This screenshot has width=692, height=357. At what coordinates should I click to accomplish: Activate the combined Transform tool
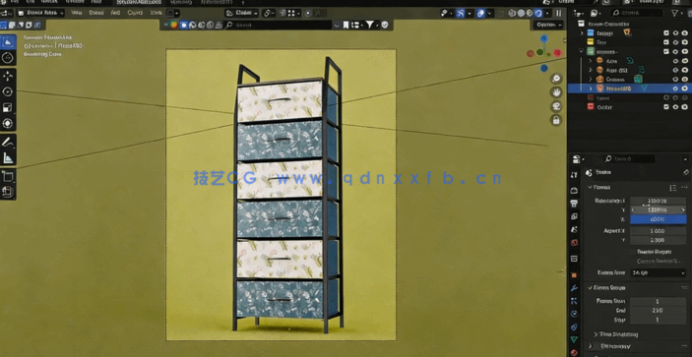pyautogui.click(x=8, y=123)
